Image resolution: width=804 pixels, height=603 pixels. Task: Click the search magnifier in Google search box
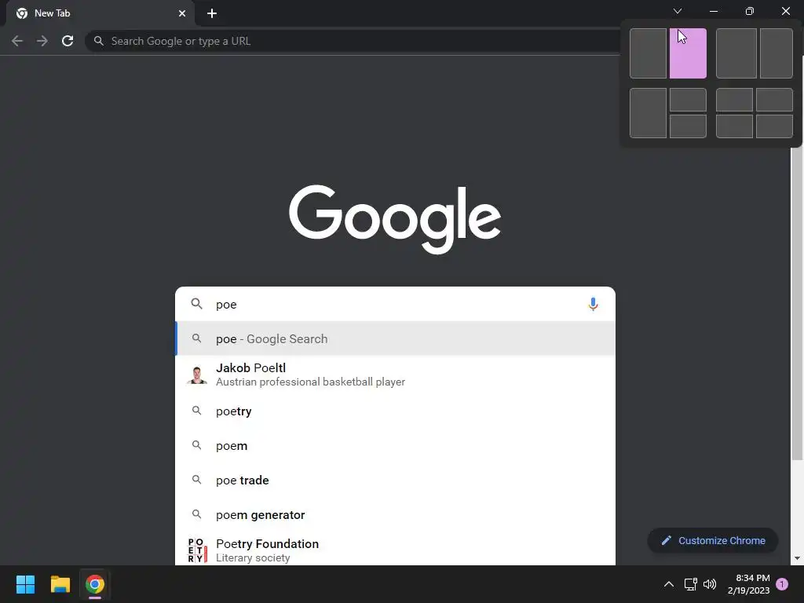point(196,304)
